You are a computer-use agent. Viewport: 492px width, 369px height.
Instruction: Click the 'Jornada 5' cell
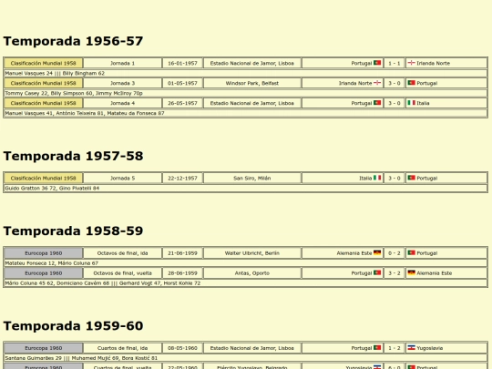point(122,178)
